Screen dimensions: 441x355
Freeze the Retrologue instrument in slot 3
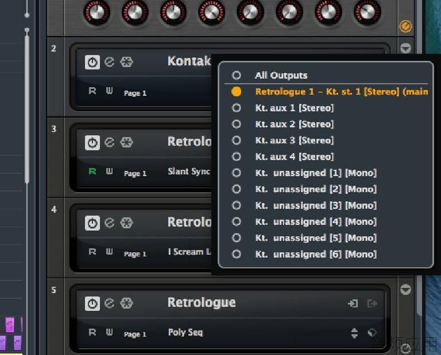tap(126, 142)
